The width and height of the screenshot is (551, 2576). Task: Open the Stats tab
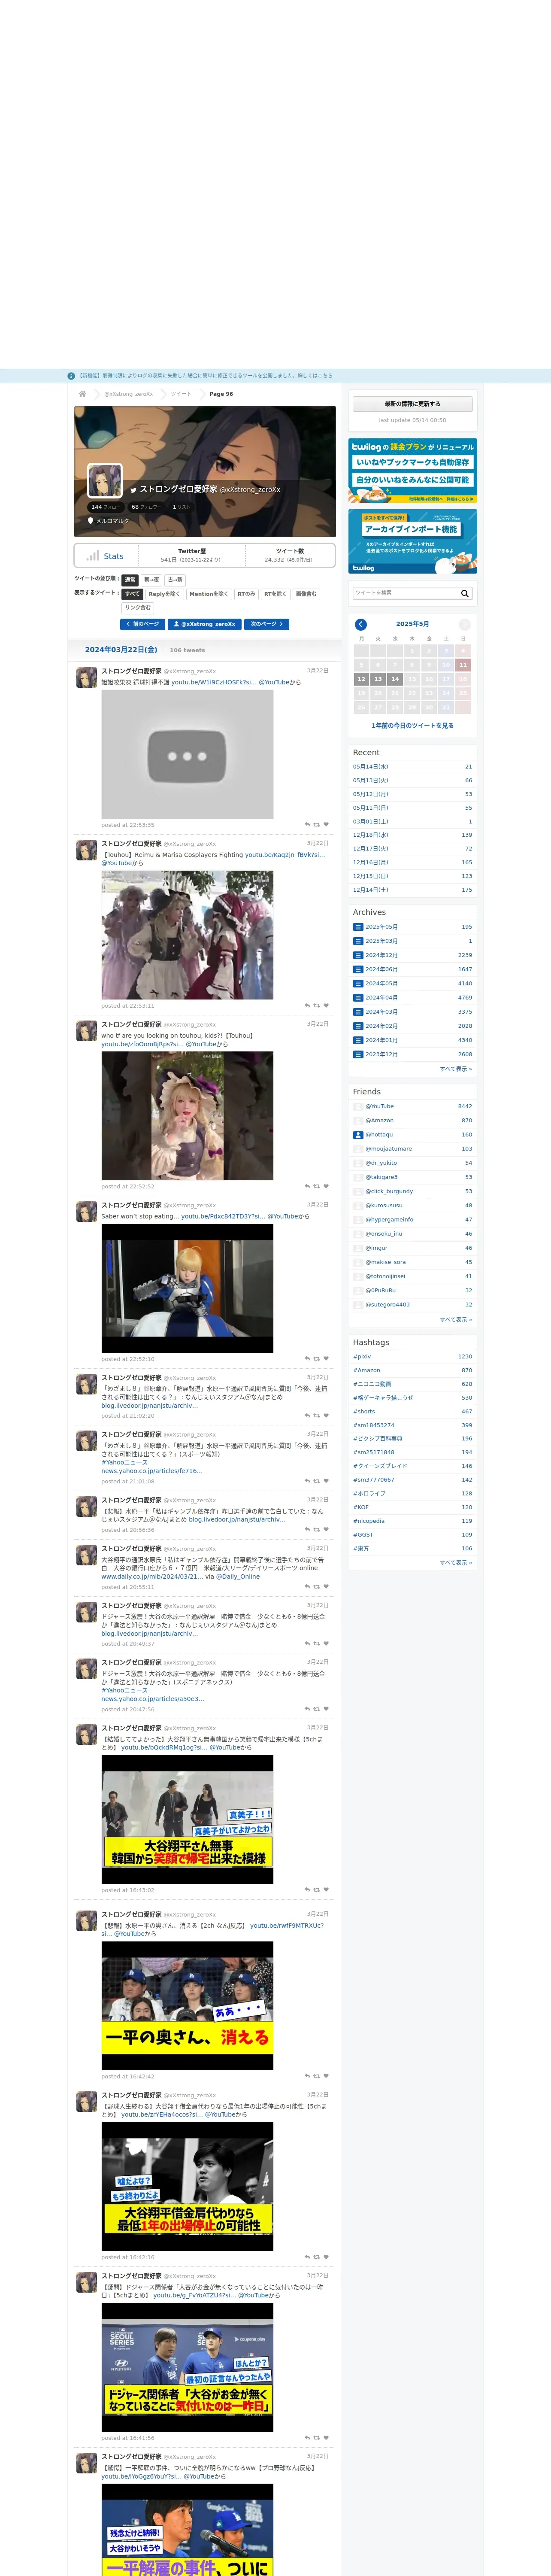pos(105,556)
